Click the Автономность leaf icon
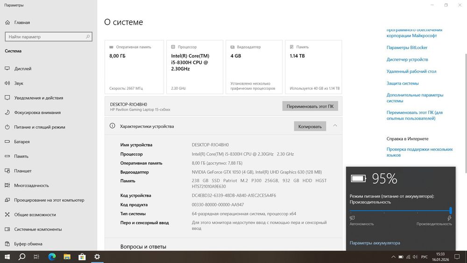 [x=352, y=218]
